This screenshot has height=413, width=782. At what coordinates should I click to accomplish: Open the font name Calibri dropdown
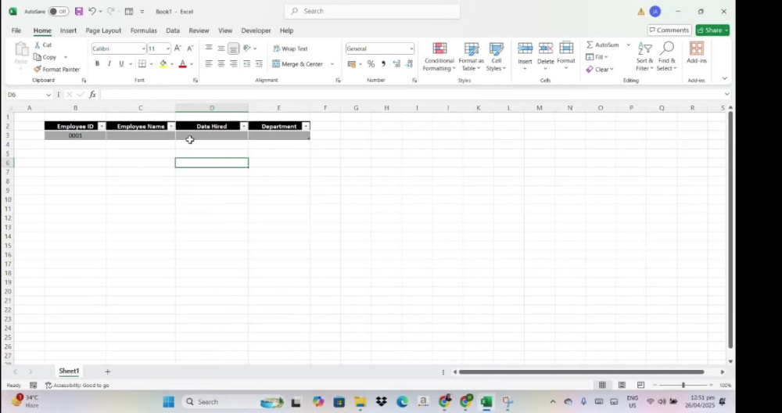point(143,48)
